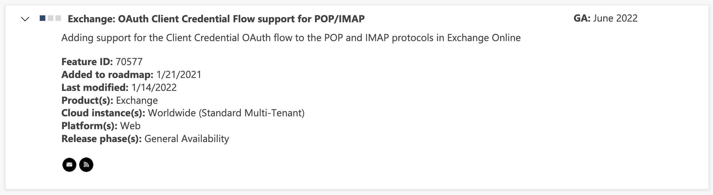Click the RSS feed icon
The width and height of the screenshot is (713, 195).
click(86, 165)
